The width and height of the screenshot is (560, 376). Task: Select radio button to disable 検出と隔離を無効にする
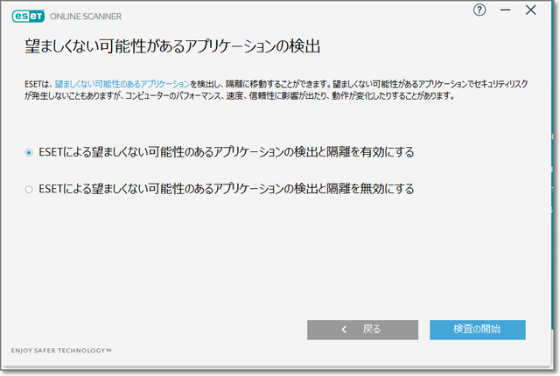tap(29, 189)
